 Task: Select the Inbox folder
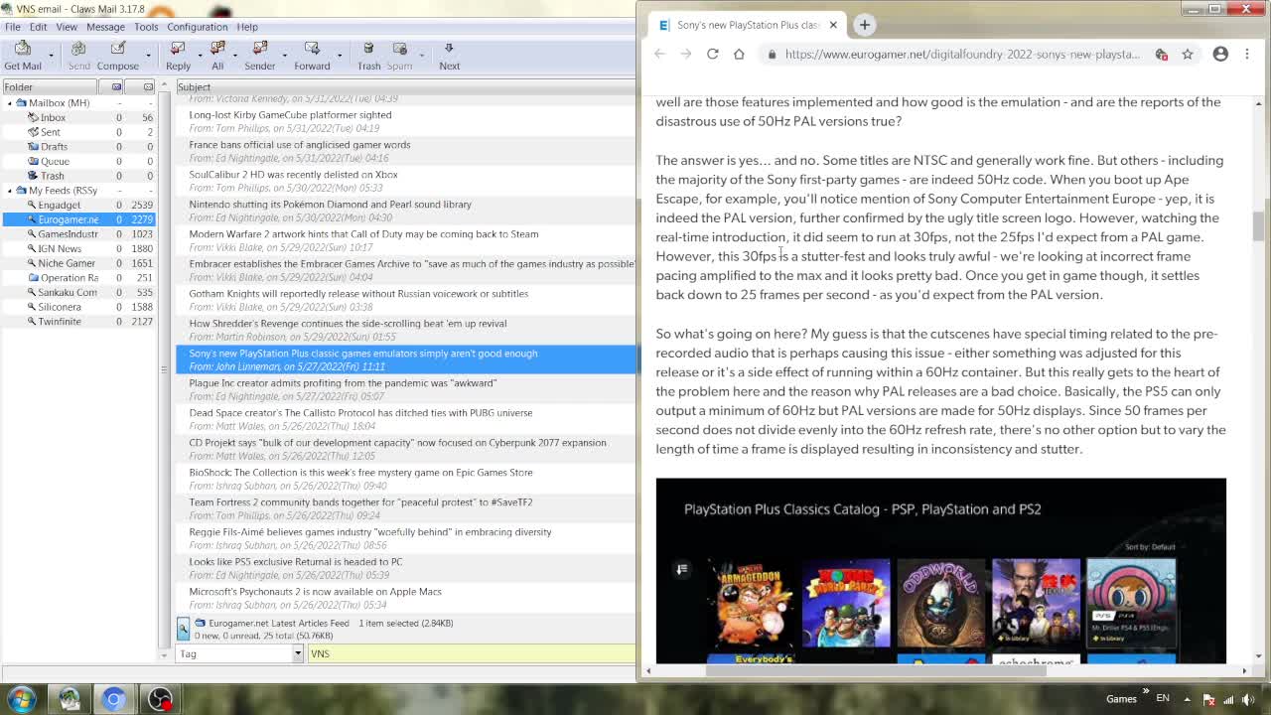pos(53,117)
